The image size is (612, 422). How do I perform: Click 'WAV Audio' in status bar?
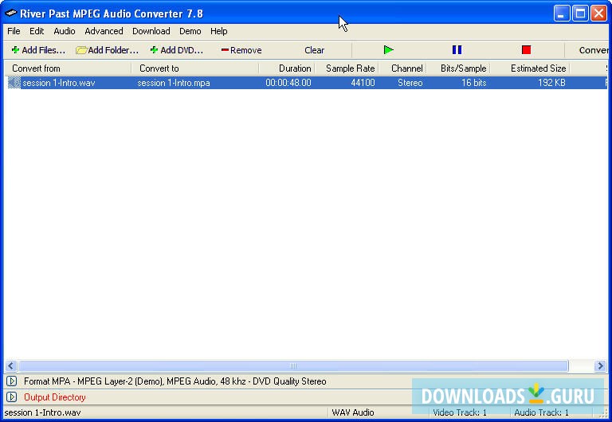point(353,412)
